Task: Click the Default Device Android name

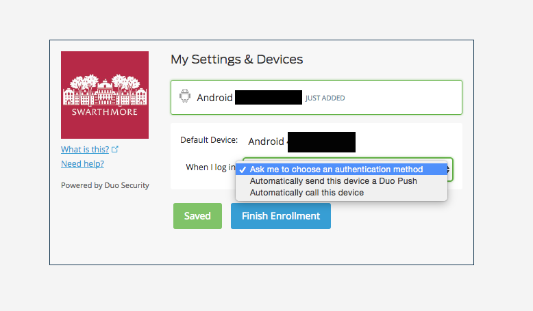Action: 266,141
